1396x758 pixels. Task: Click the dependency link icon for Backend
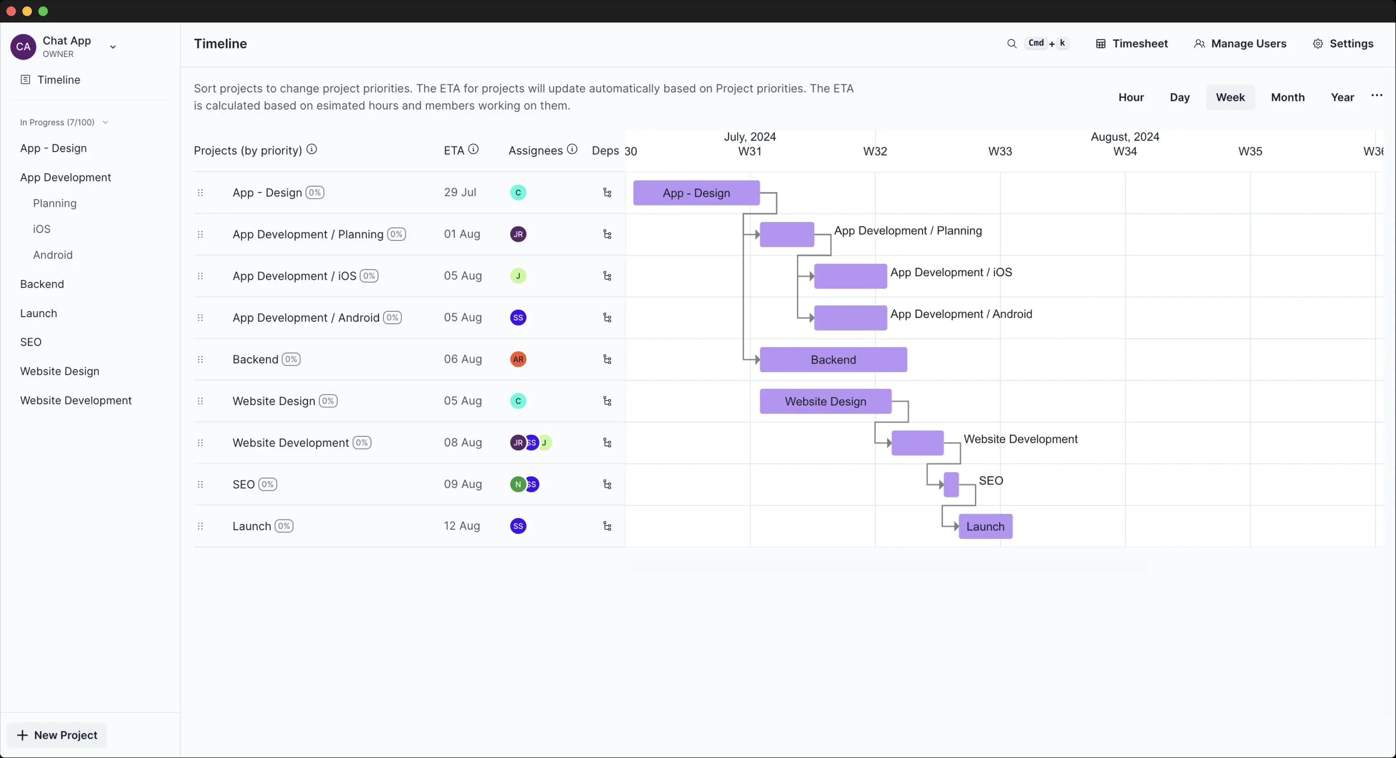[x=607, y=358]
